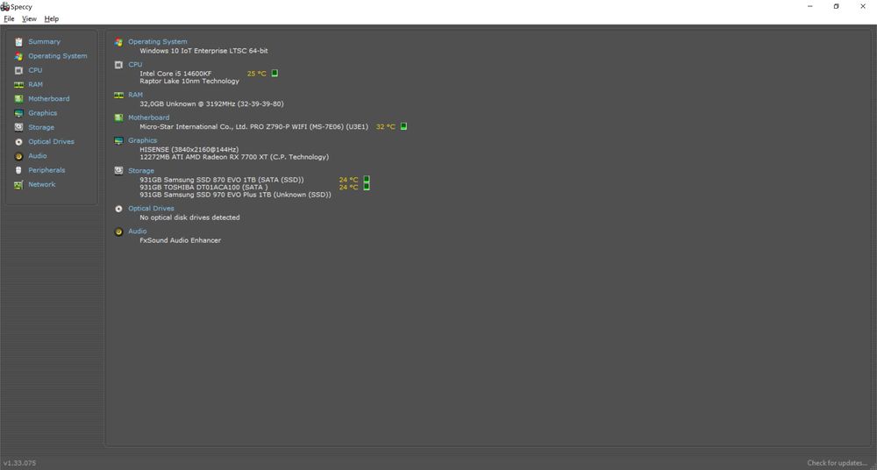Click the 'HISENSE (3840x2160@144Hz)' line
Image resolution: width=877 pixels, height=470 pixels.
(x=189, y=149)
